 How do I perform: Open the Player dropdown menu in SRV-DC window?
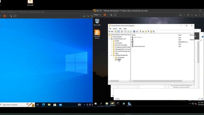pyautogui.click(x=97, y=15)
